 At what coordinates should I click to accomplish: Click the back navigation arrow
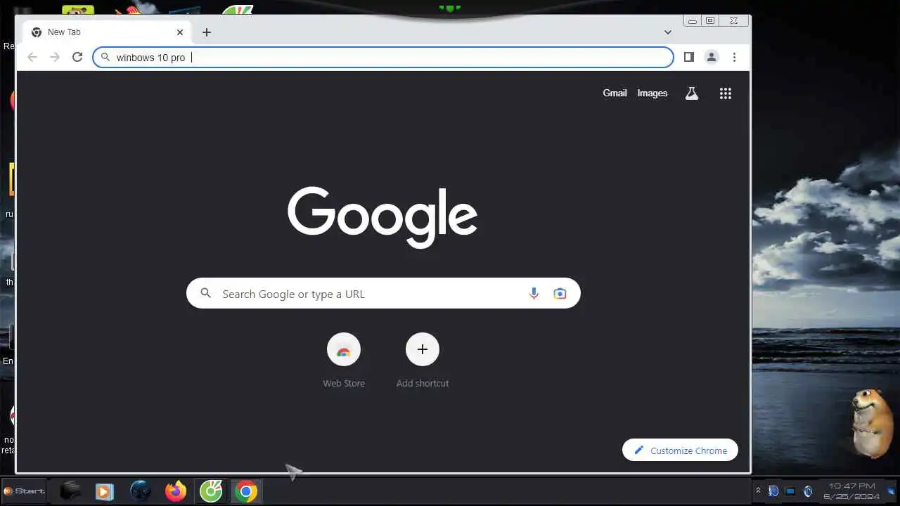coord(32,57)
